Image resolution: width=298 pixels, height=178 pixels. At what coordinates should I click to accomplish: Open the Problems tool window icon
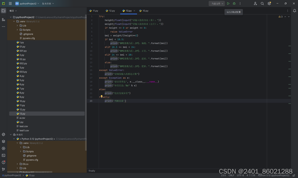[3, 162]
